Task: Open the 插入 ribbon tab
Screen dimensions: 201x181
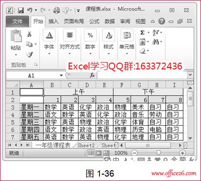Action: pyautogui.click(x=53, y=22)
